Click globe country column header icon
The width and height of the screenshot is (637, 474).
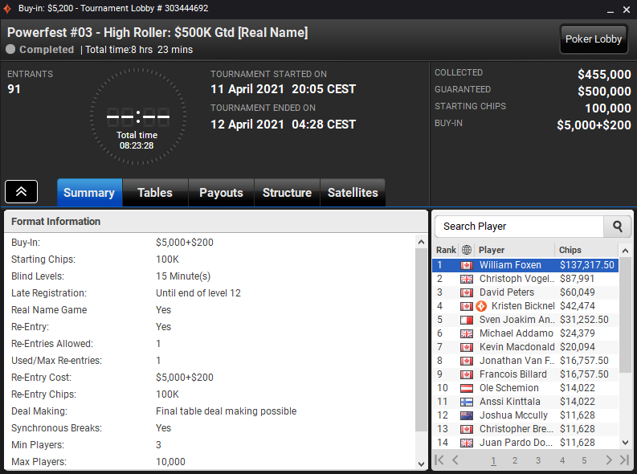click(467, 250)
